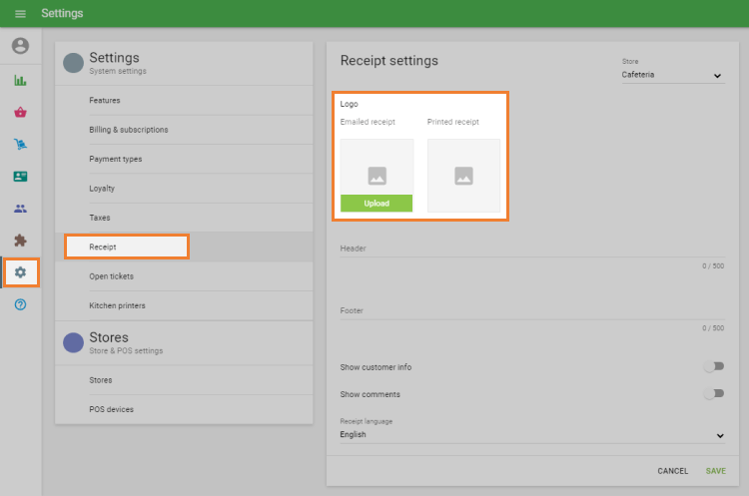Open the Receipt language dropdown
This screenshot has width=749, height=496.
tap(531, 435)
